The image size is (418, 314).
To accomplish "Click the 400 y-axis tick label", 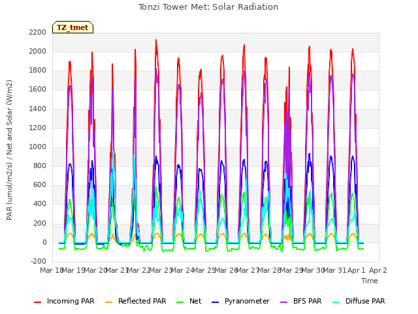I will click(x=40, y=204).
